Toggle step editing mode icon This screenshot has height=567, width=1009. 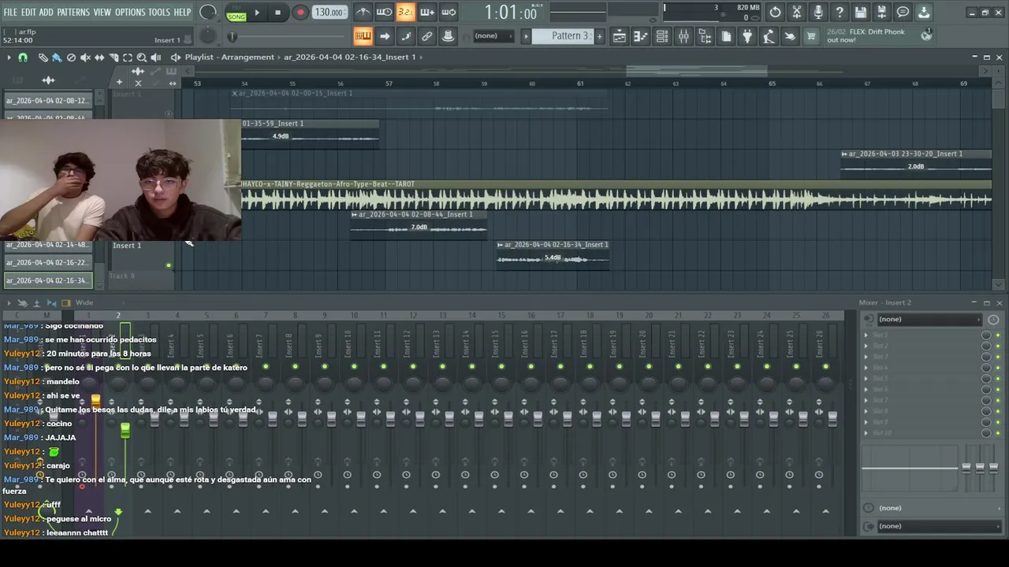(x=405, y=36)
